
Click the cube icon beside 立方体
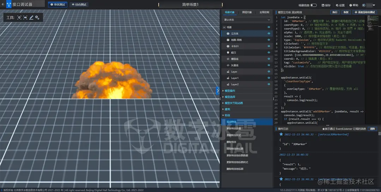[228, 33]
